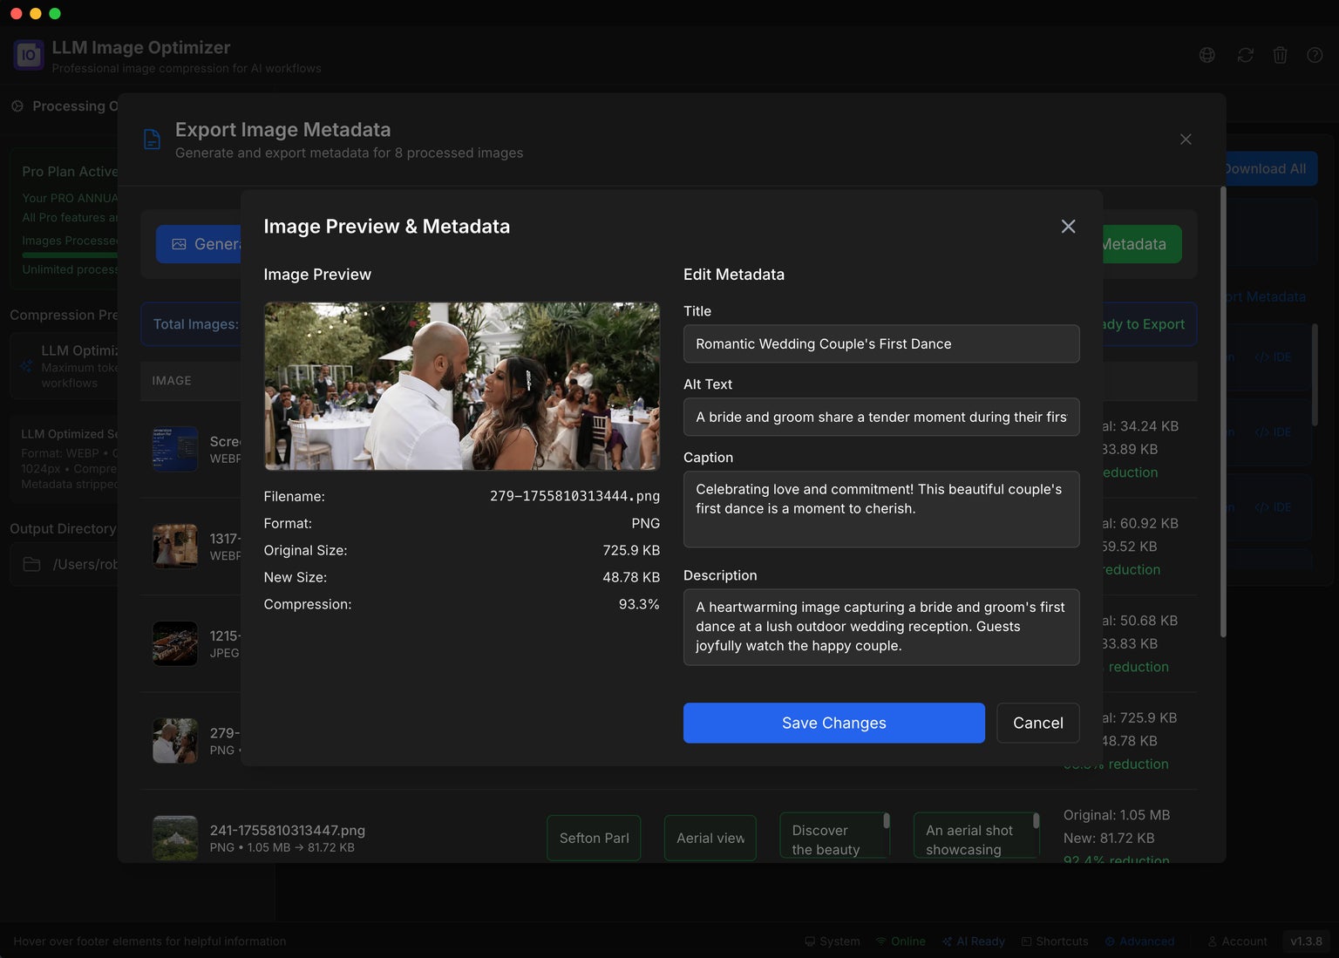Click the filename 279-1755810313444.png text

click(x=574, y=496)
